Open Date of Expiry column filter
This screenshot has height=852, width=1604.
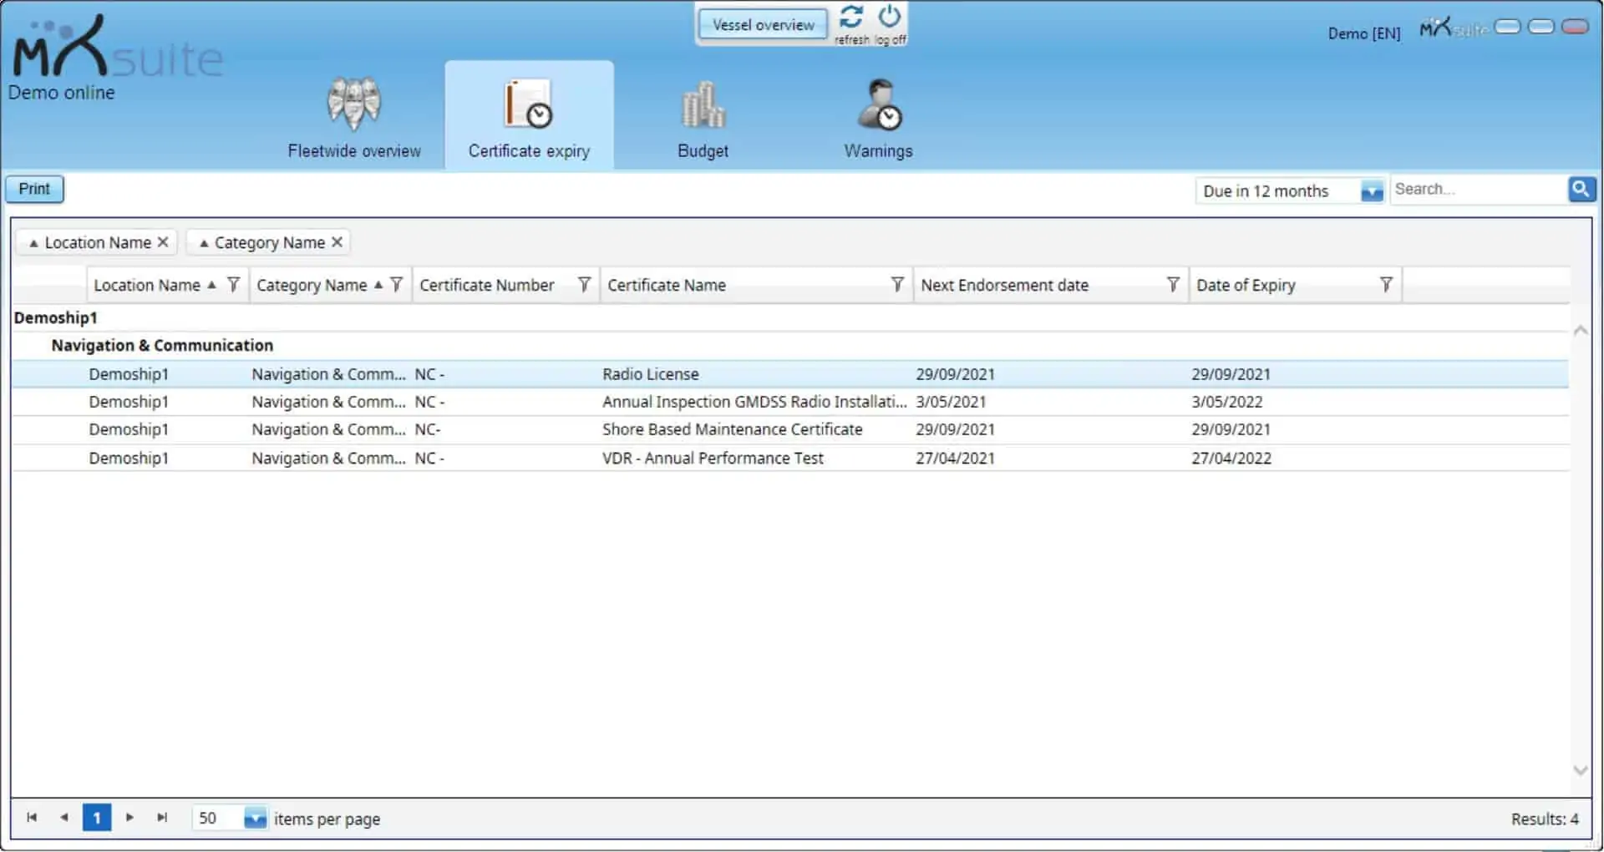pos(1386,285)
